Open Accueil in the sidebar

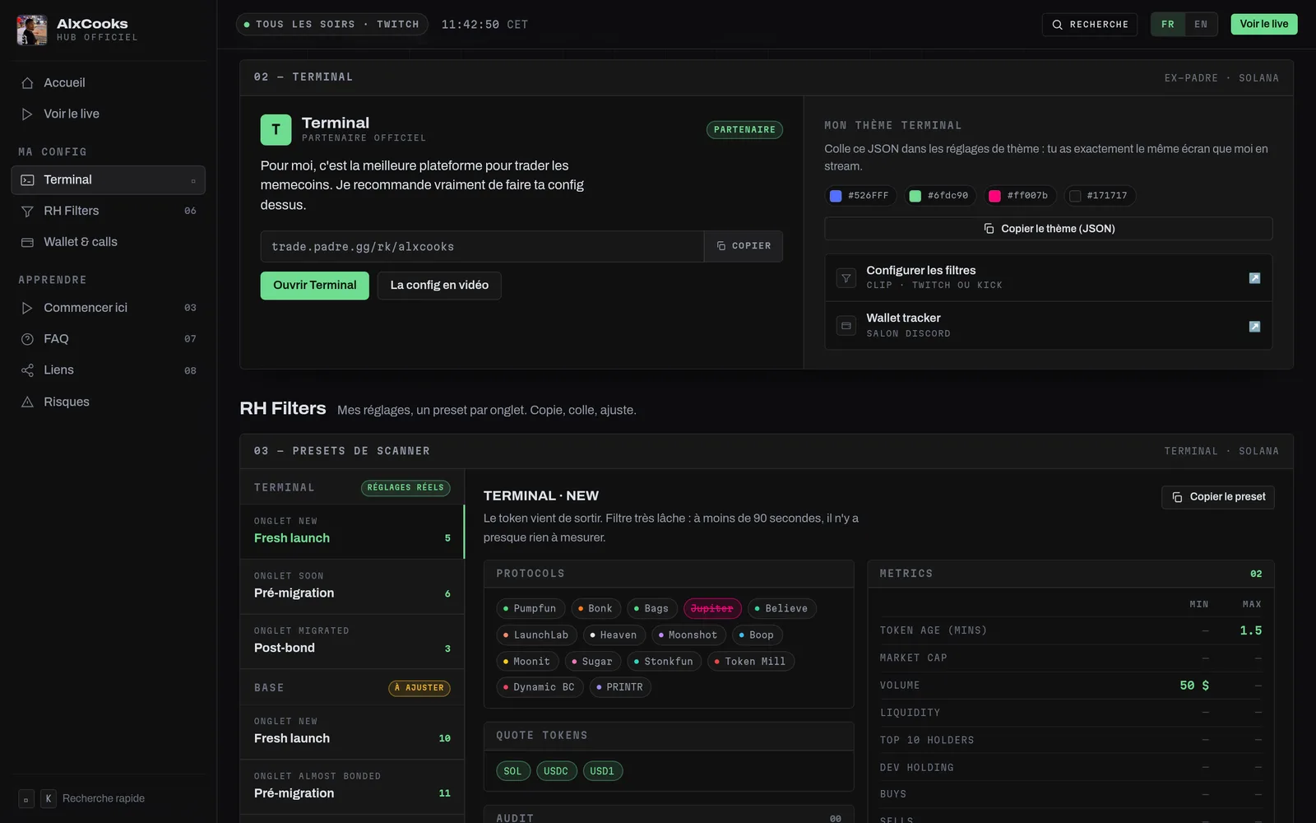[108, 83]
